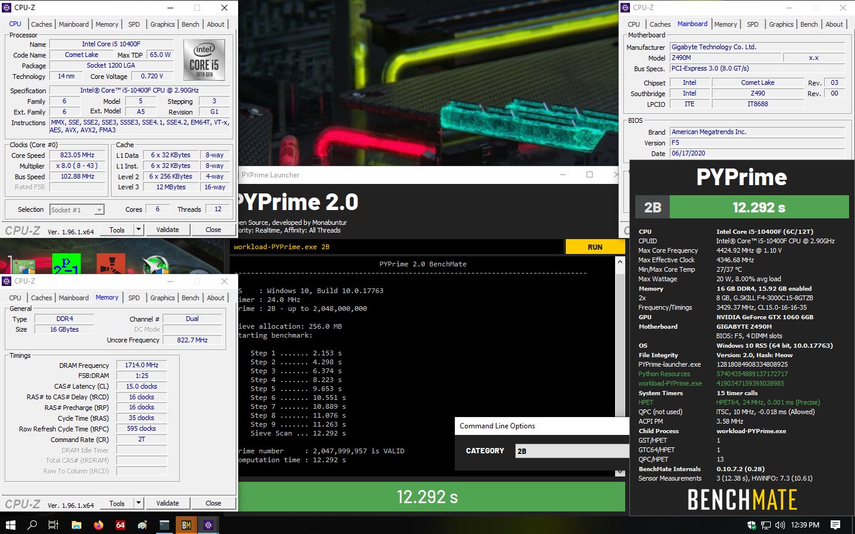Click the Level 3 12 MBytes cache value
The height and width of the screenshot is (534, 855).
(171, 187)
